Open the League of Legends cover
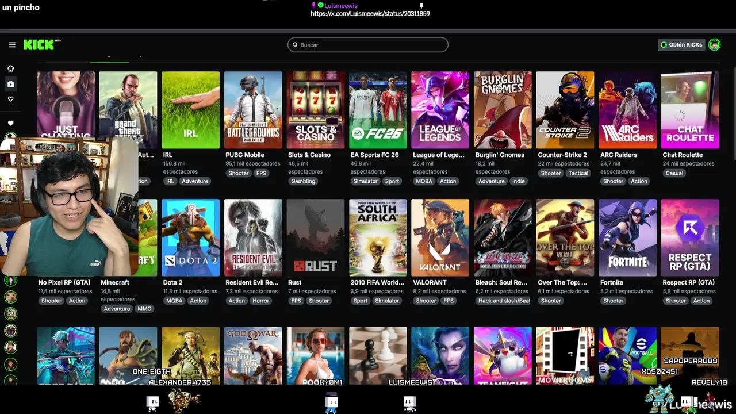The height and width of the screenshot is (414, 736). tap(440, 110)
